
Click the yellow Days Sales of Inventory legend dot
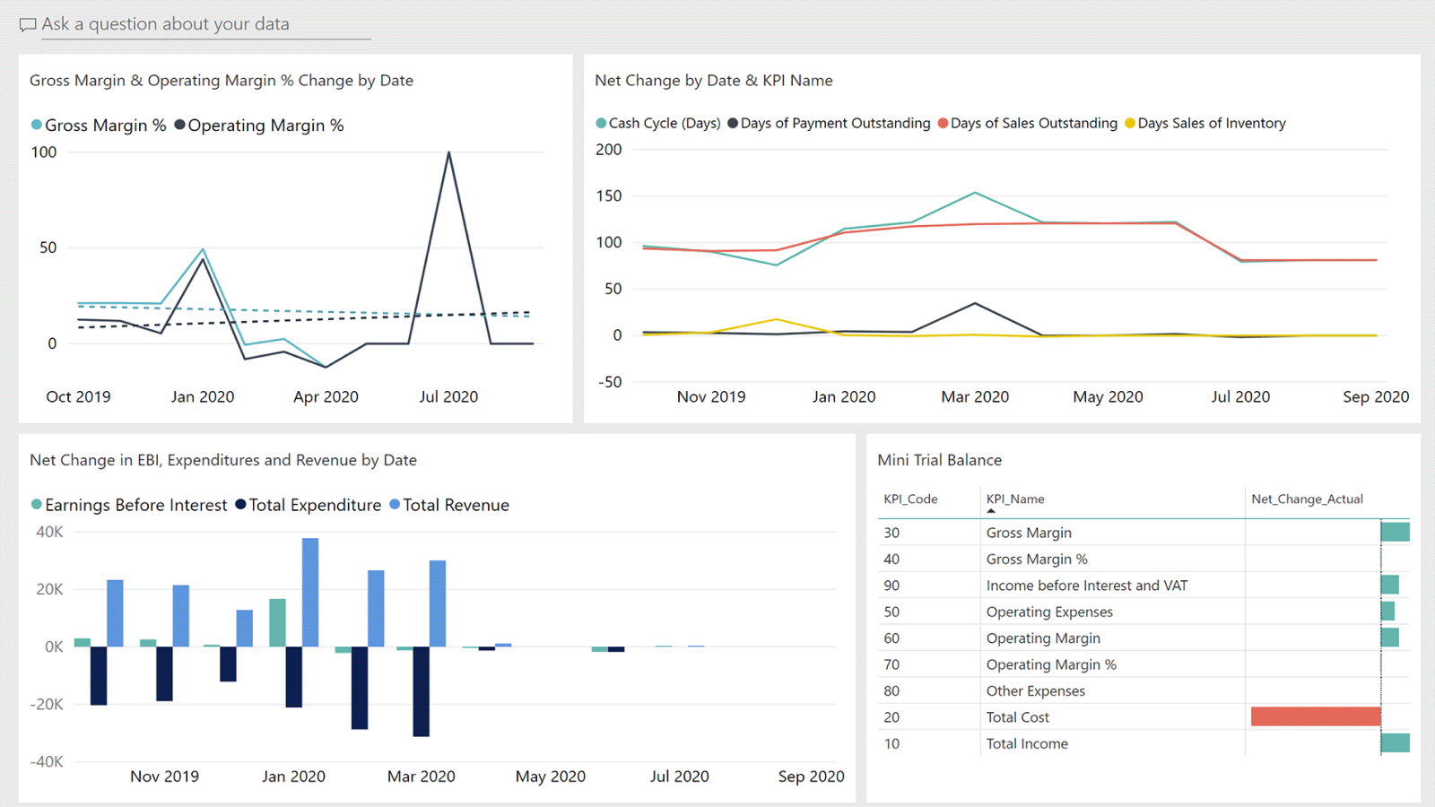point(1130,123)
